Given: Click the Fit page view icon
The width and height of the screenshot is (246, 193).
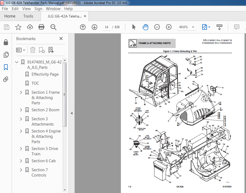Looking at the screenshot, I should tap(204, 27).
